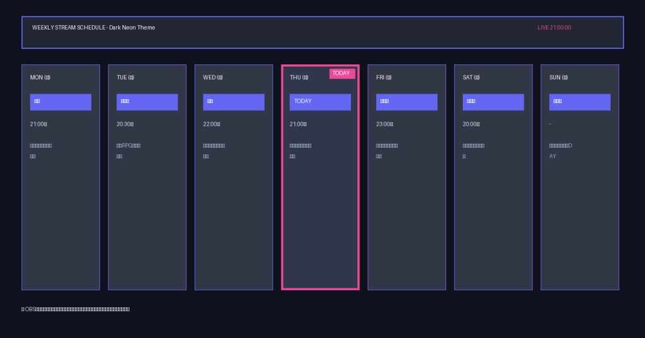
Task: Click the 21:00 time in Thursday card
Action: tap(298, 124)
